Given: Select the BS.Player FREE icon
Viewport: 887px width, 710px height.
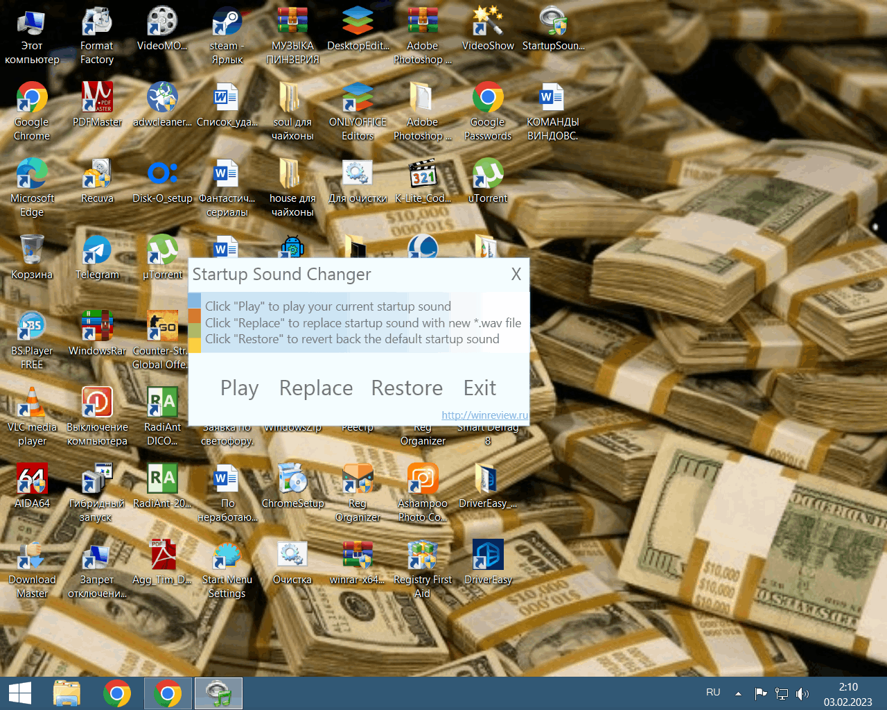Looking at the screenshot, I should 32,341.
